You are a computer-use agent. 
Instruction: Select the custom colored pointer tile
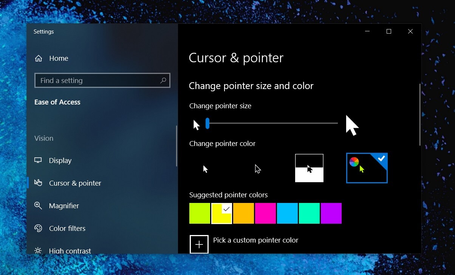[366, 168]
